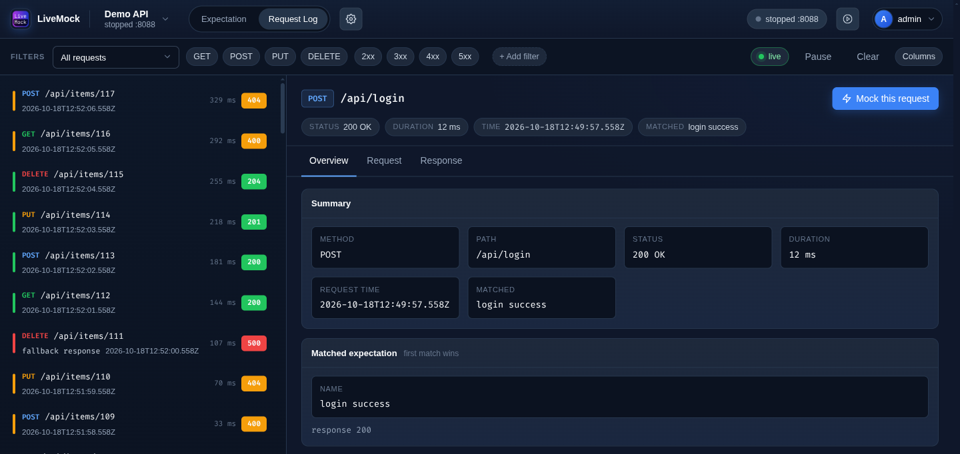Pause the request log
Image resolution: width=960 pixels, height=454 pixels.
point(818,57)
